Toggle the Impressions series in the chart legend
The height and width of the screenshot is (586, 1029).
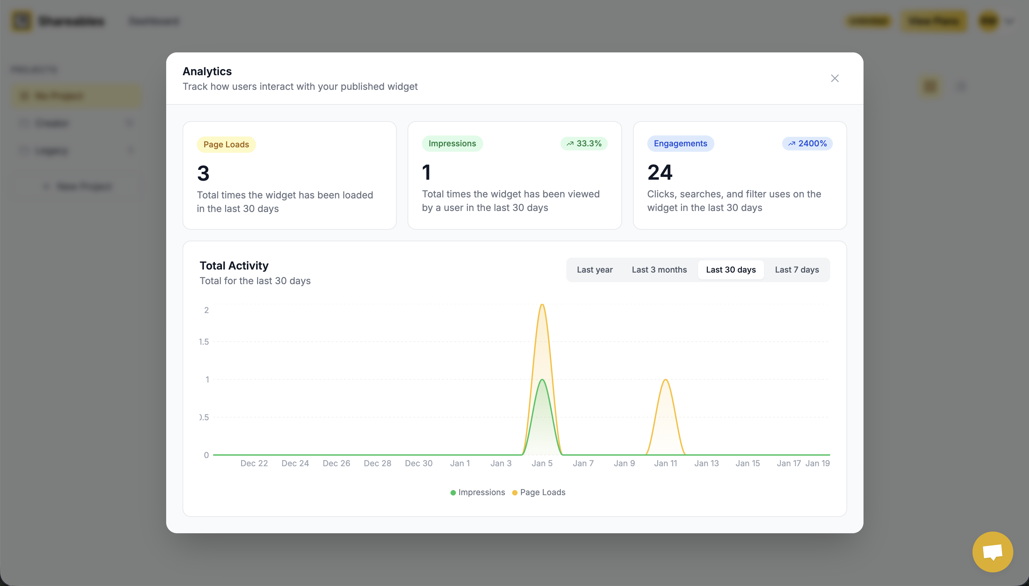[477, 492]
